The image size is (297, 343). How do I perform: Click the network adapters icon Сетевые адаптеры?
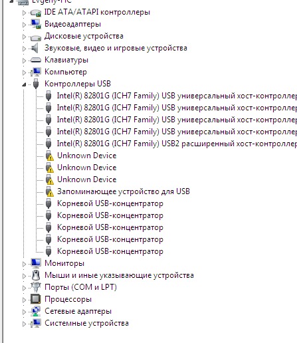tap(36, 311)
